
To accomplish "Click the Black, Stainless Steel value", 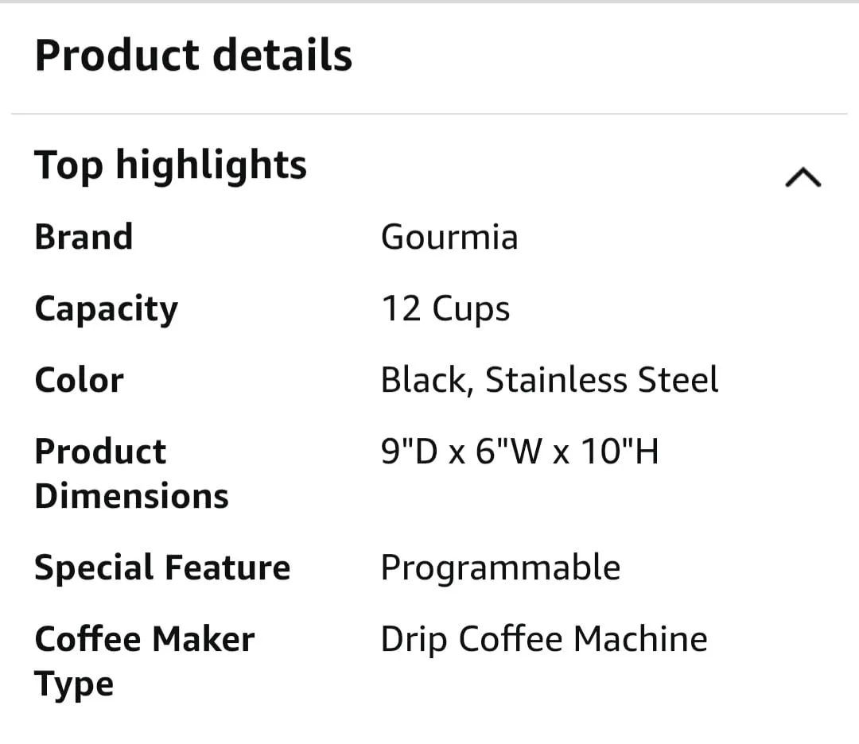I will [550, 380].
